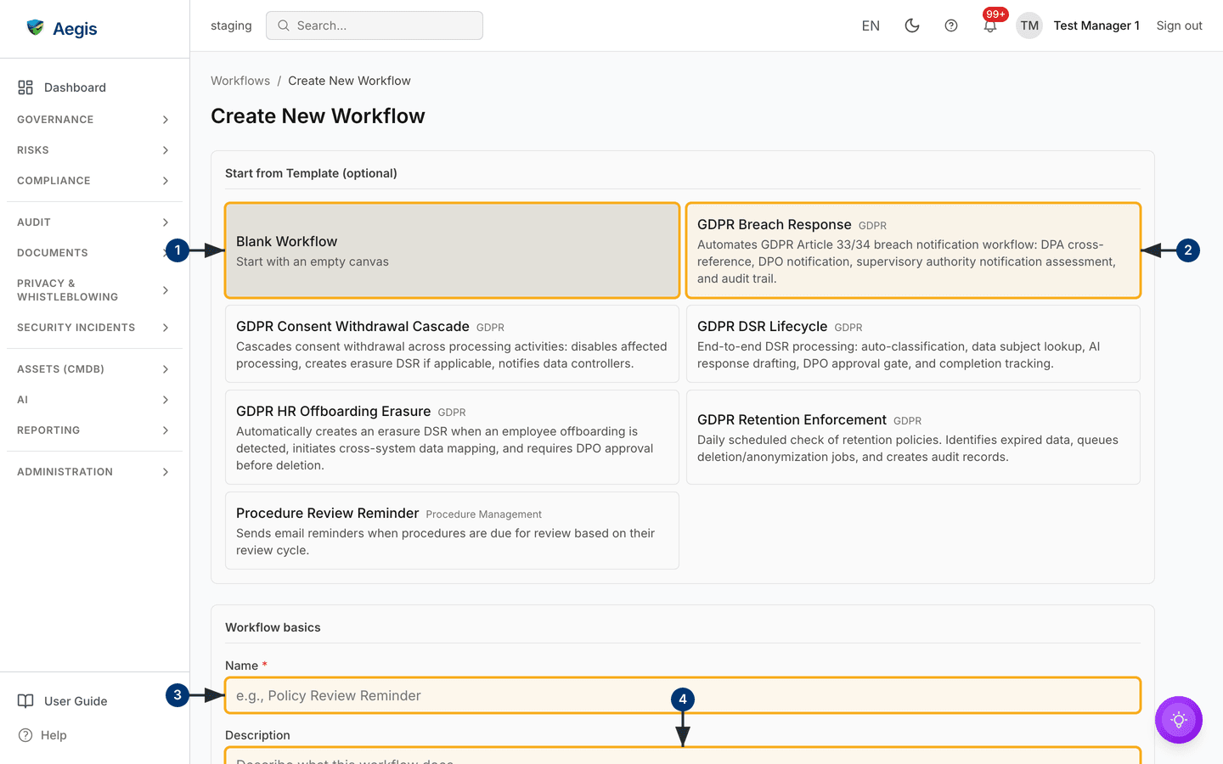Select the GDPR Breach Response template
1223x764 pixels.
point(913,250)
